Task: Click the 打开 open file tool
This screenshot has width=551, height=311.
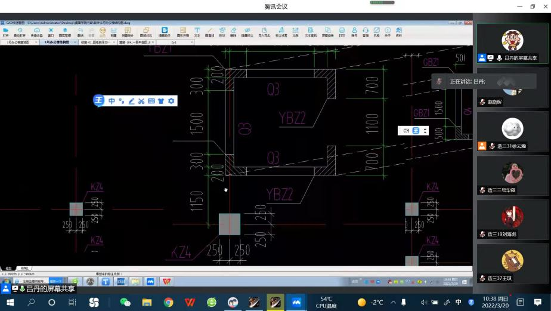Action: pos(5,32)
